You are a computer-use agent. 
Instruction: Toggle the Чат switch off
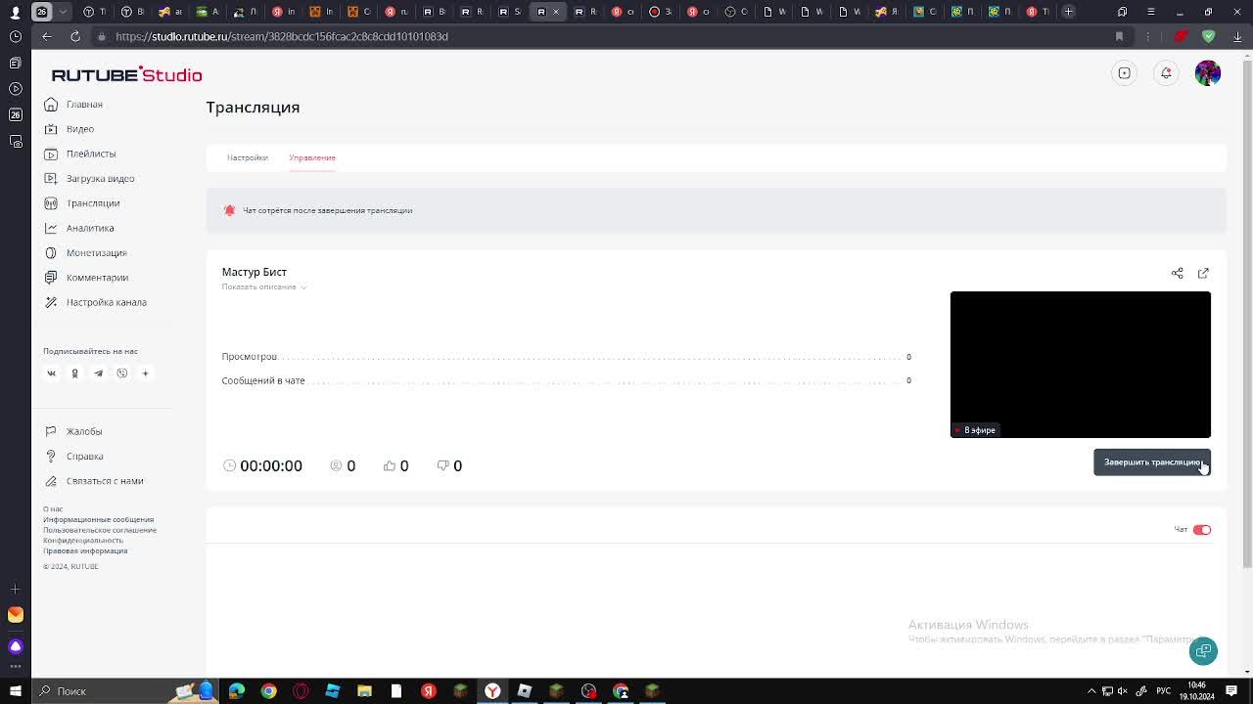[x=1202, y=530]
